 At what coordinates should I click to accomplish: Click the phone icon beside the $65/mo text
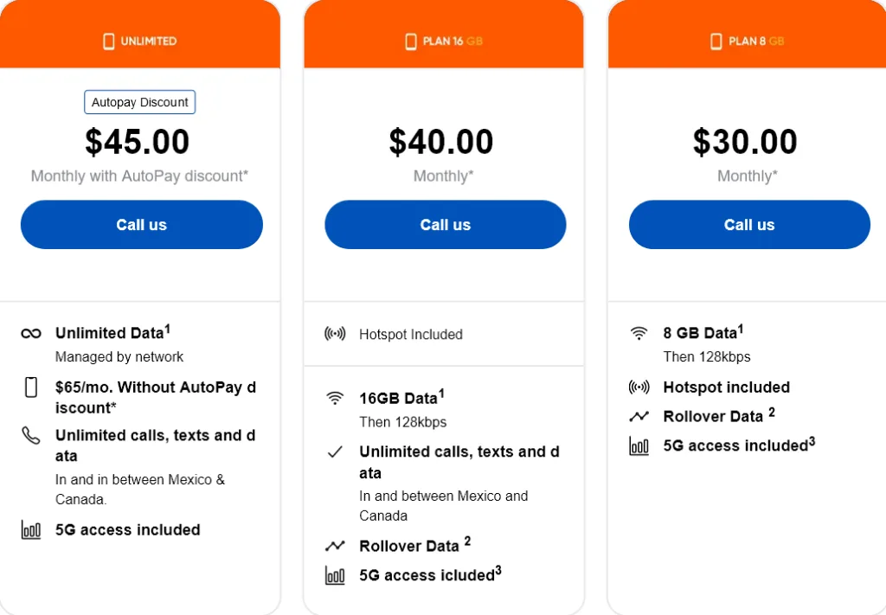tap(30, 389)
